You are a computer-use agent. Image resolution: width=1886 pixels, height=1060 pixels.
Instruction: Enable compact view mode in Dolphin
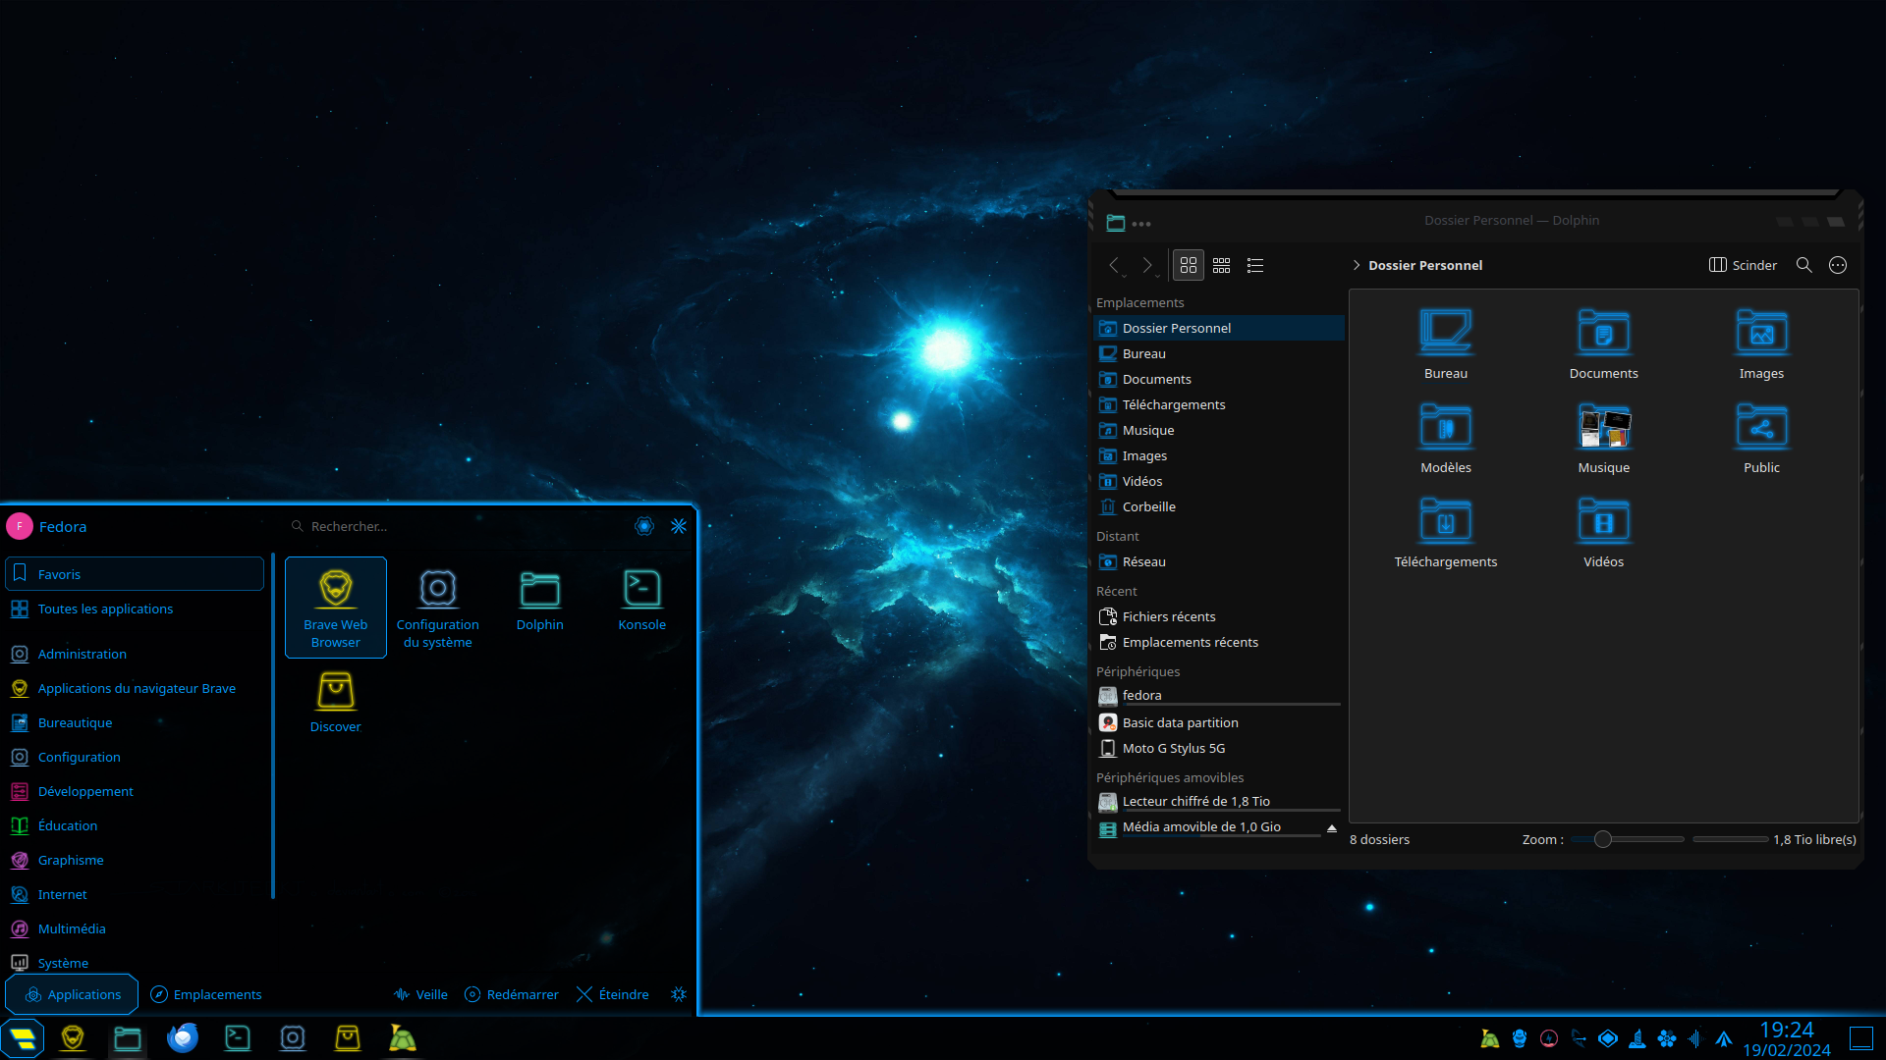1221,265
